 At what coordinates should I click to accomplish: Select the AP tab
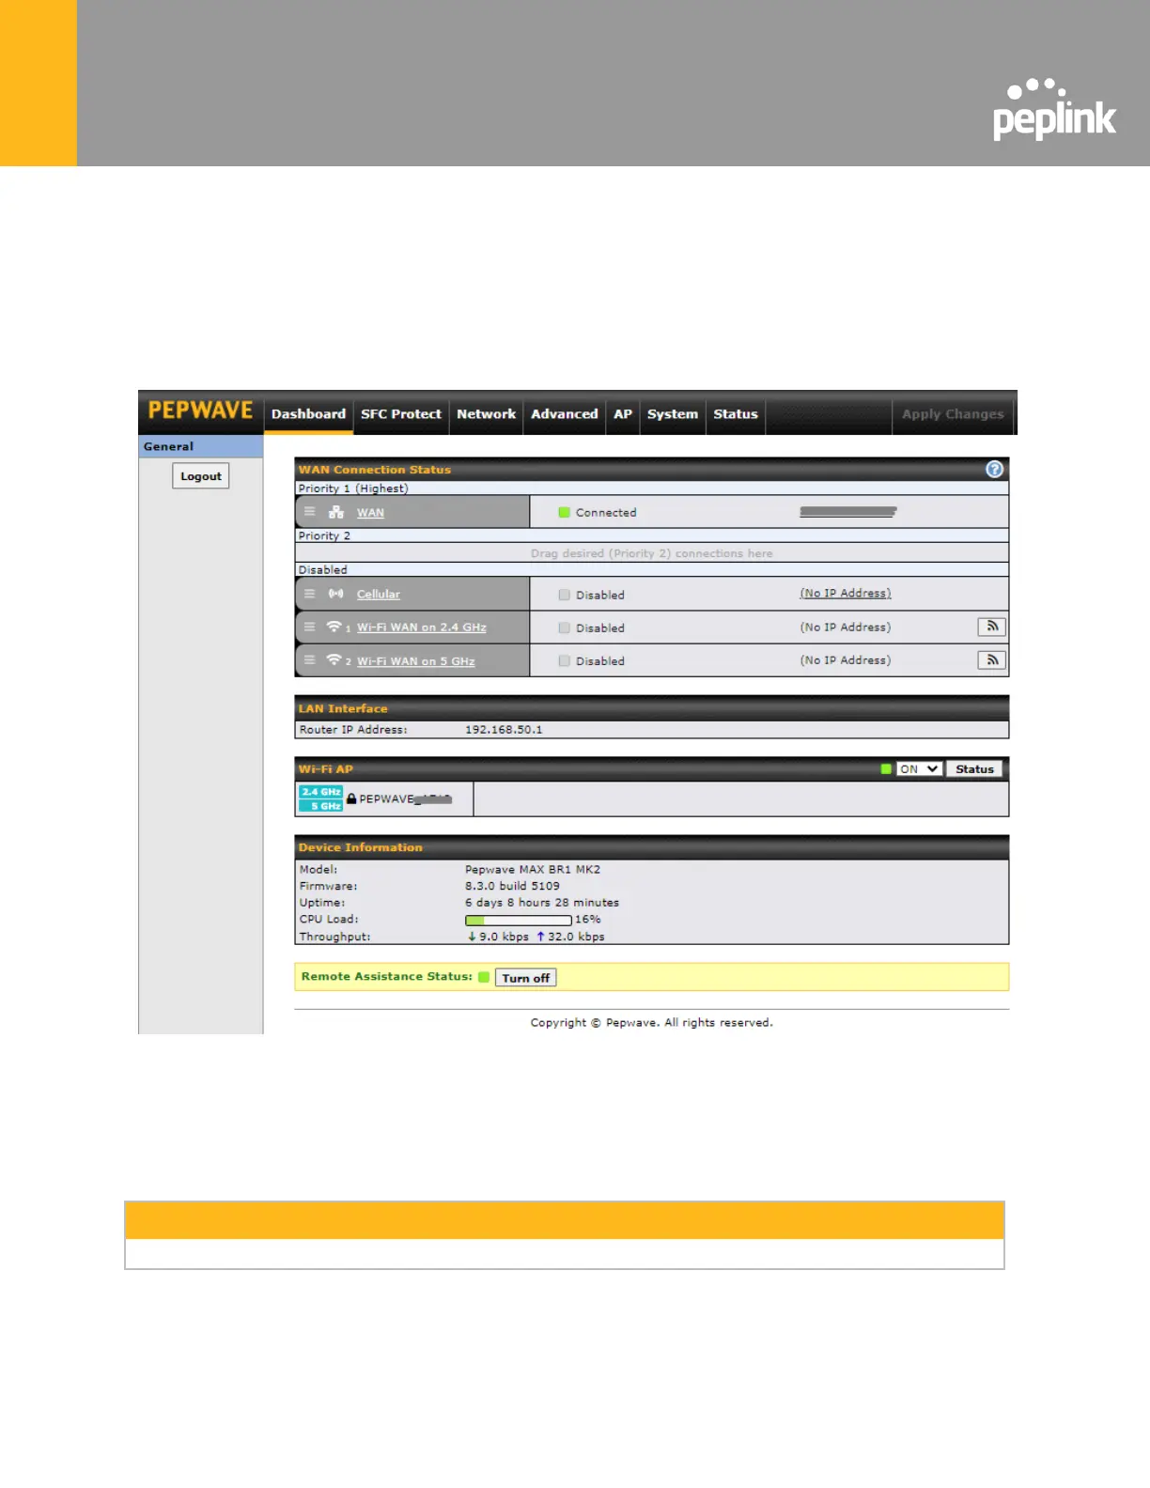coord(623,414)
